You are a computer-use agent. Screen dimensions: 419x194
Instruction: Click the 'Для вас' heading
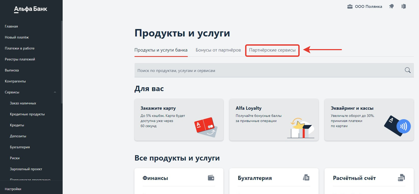click(149, 89)
